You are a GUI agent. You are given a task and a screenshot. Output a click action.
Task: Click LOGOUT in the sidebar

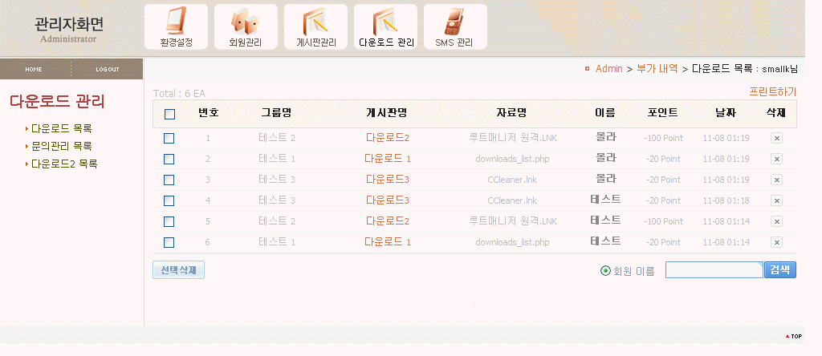click(x=108, y=70)
